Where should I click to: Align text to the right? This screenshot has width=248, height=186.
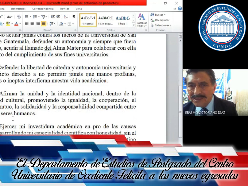click(38, 24)
